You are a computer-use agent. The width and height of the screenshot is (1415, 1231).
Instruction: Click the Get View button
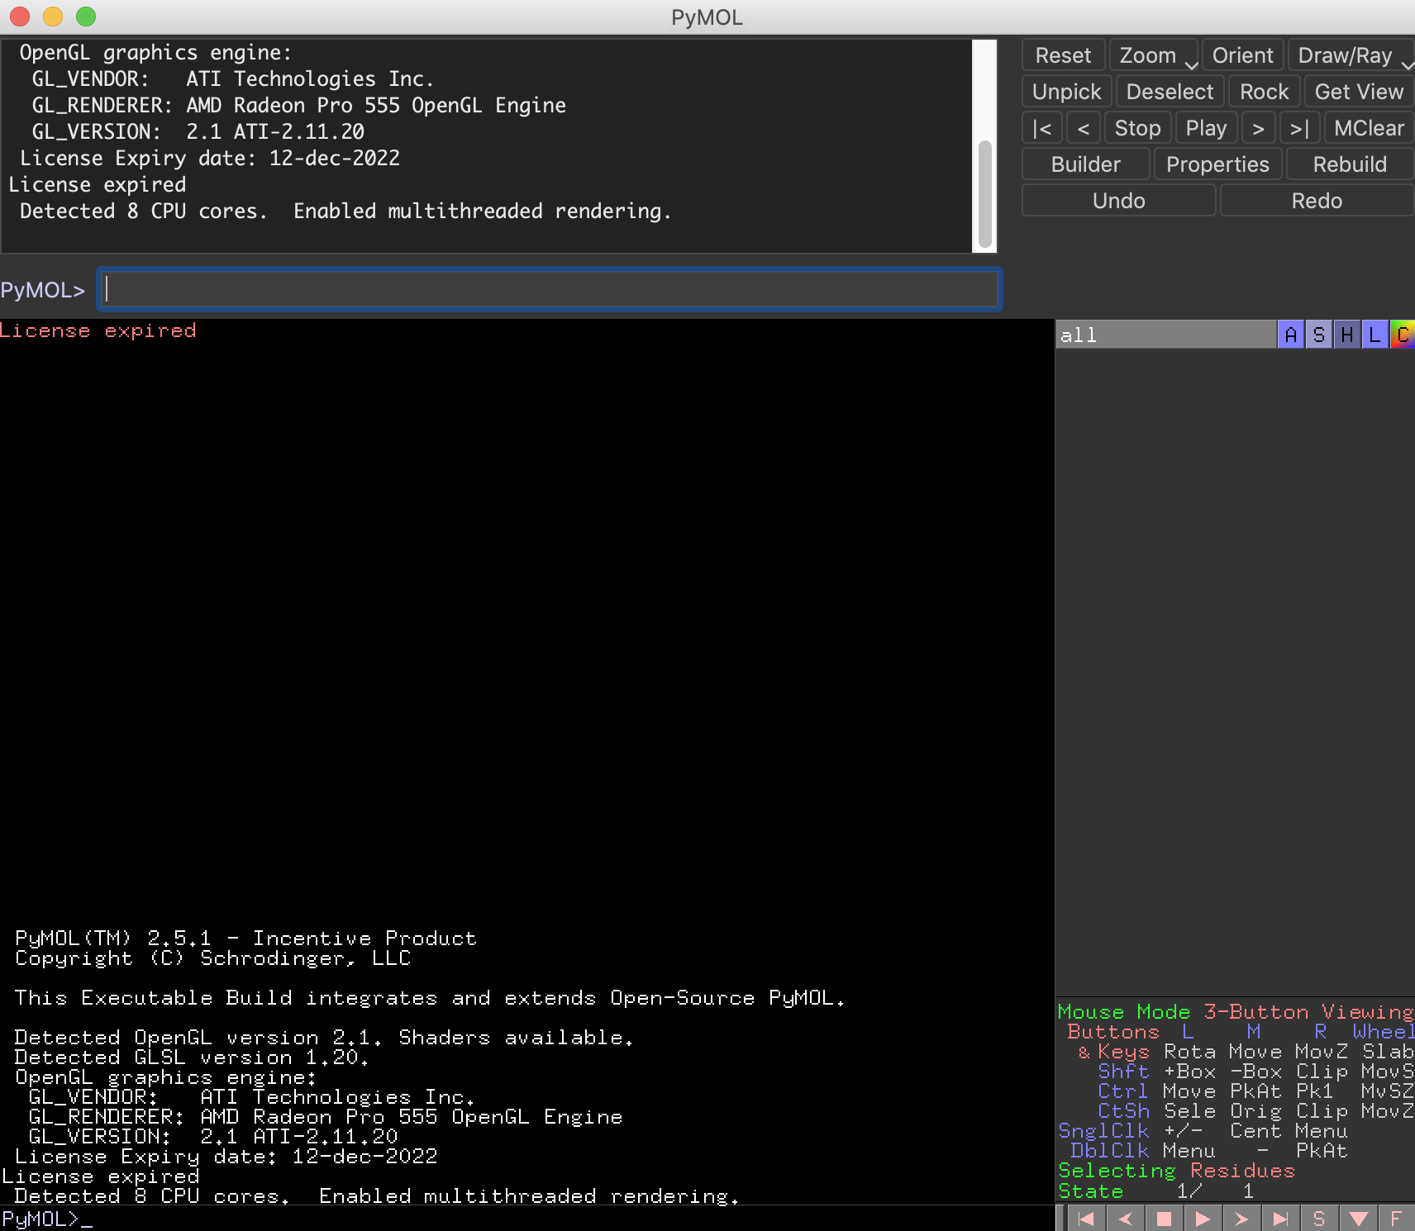tap(1358, 91)
